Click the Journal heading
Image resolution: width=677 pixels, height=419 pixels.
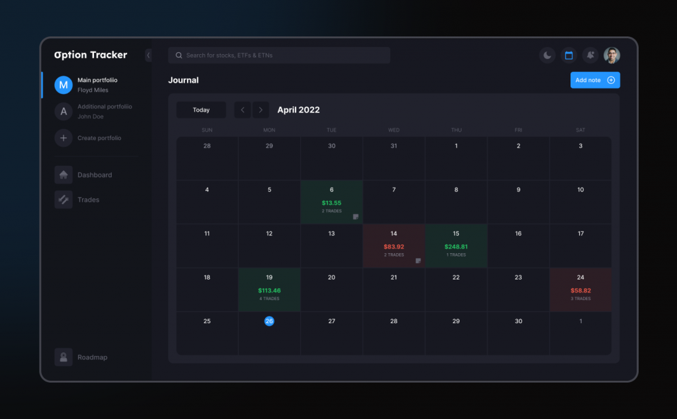pos(184,80)
